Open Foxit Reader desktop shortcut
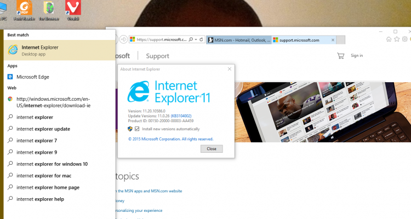Image resolution: width=411 pixels, height=219 pixels. click(24, 10)
